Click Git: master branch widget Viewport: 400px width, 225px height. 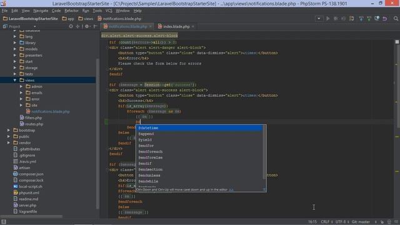coord(361,222)
